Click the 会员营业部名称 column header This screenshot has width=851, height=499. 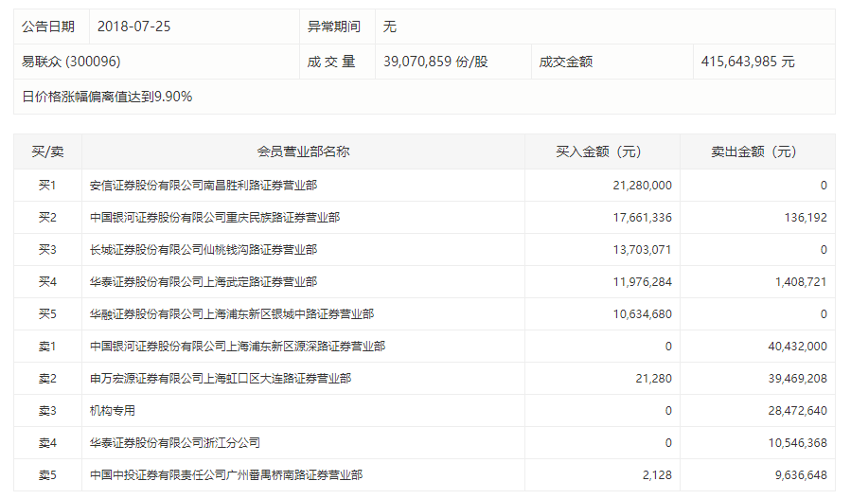tap(303, 151)
